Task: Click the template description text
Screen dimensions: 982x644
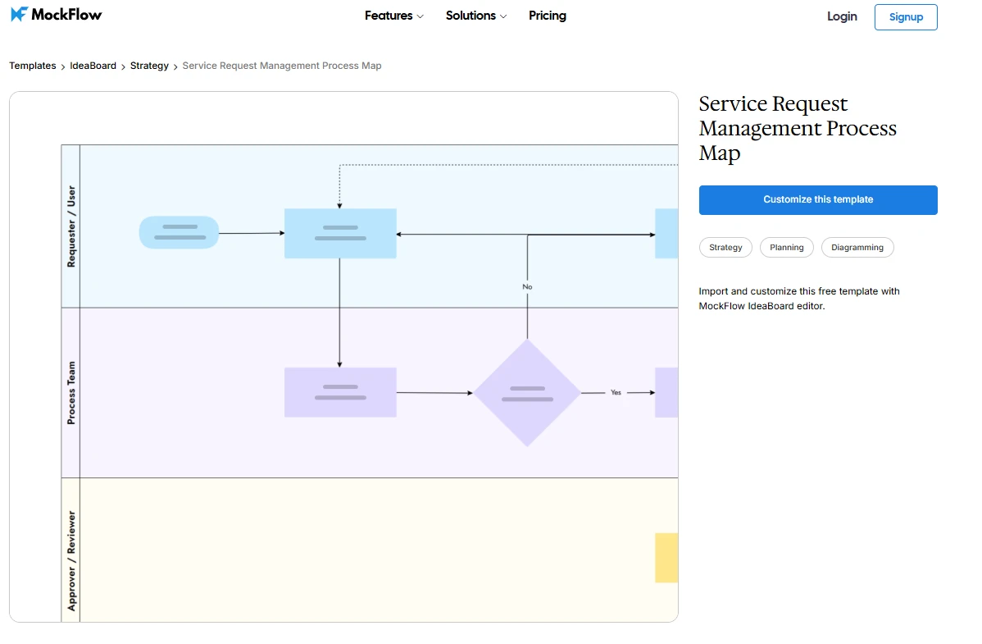Action: tap(799, 299)
